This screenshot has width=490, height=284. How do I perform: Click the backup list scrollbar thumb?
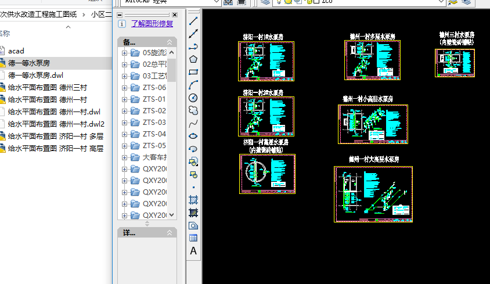click(172, 70)
